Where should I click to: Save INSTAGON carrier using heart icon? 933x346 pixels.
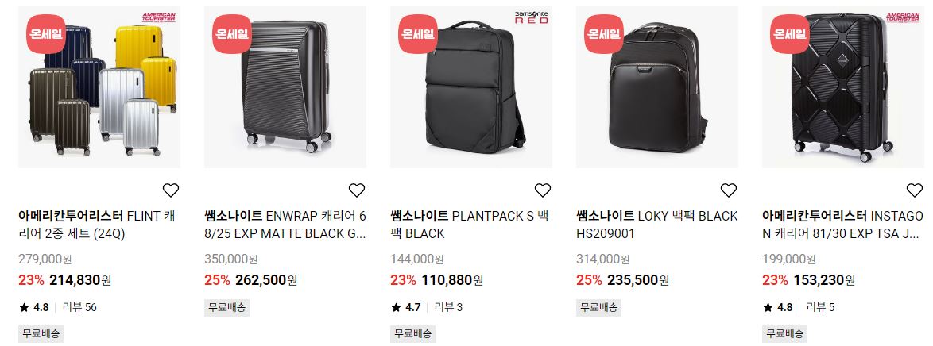(x=915, y=190)
